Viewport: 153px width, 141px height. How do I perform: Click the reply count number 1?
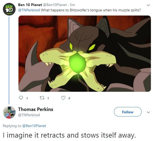click(27, 98)
